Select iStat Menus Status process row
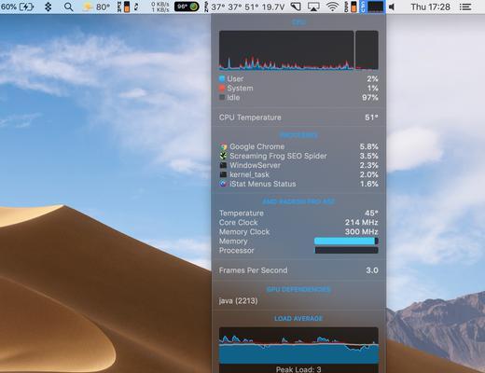The image size is (485, 373). point(298,184)
